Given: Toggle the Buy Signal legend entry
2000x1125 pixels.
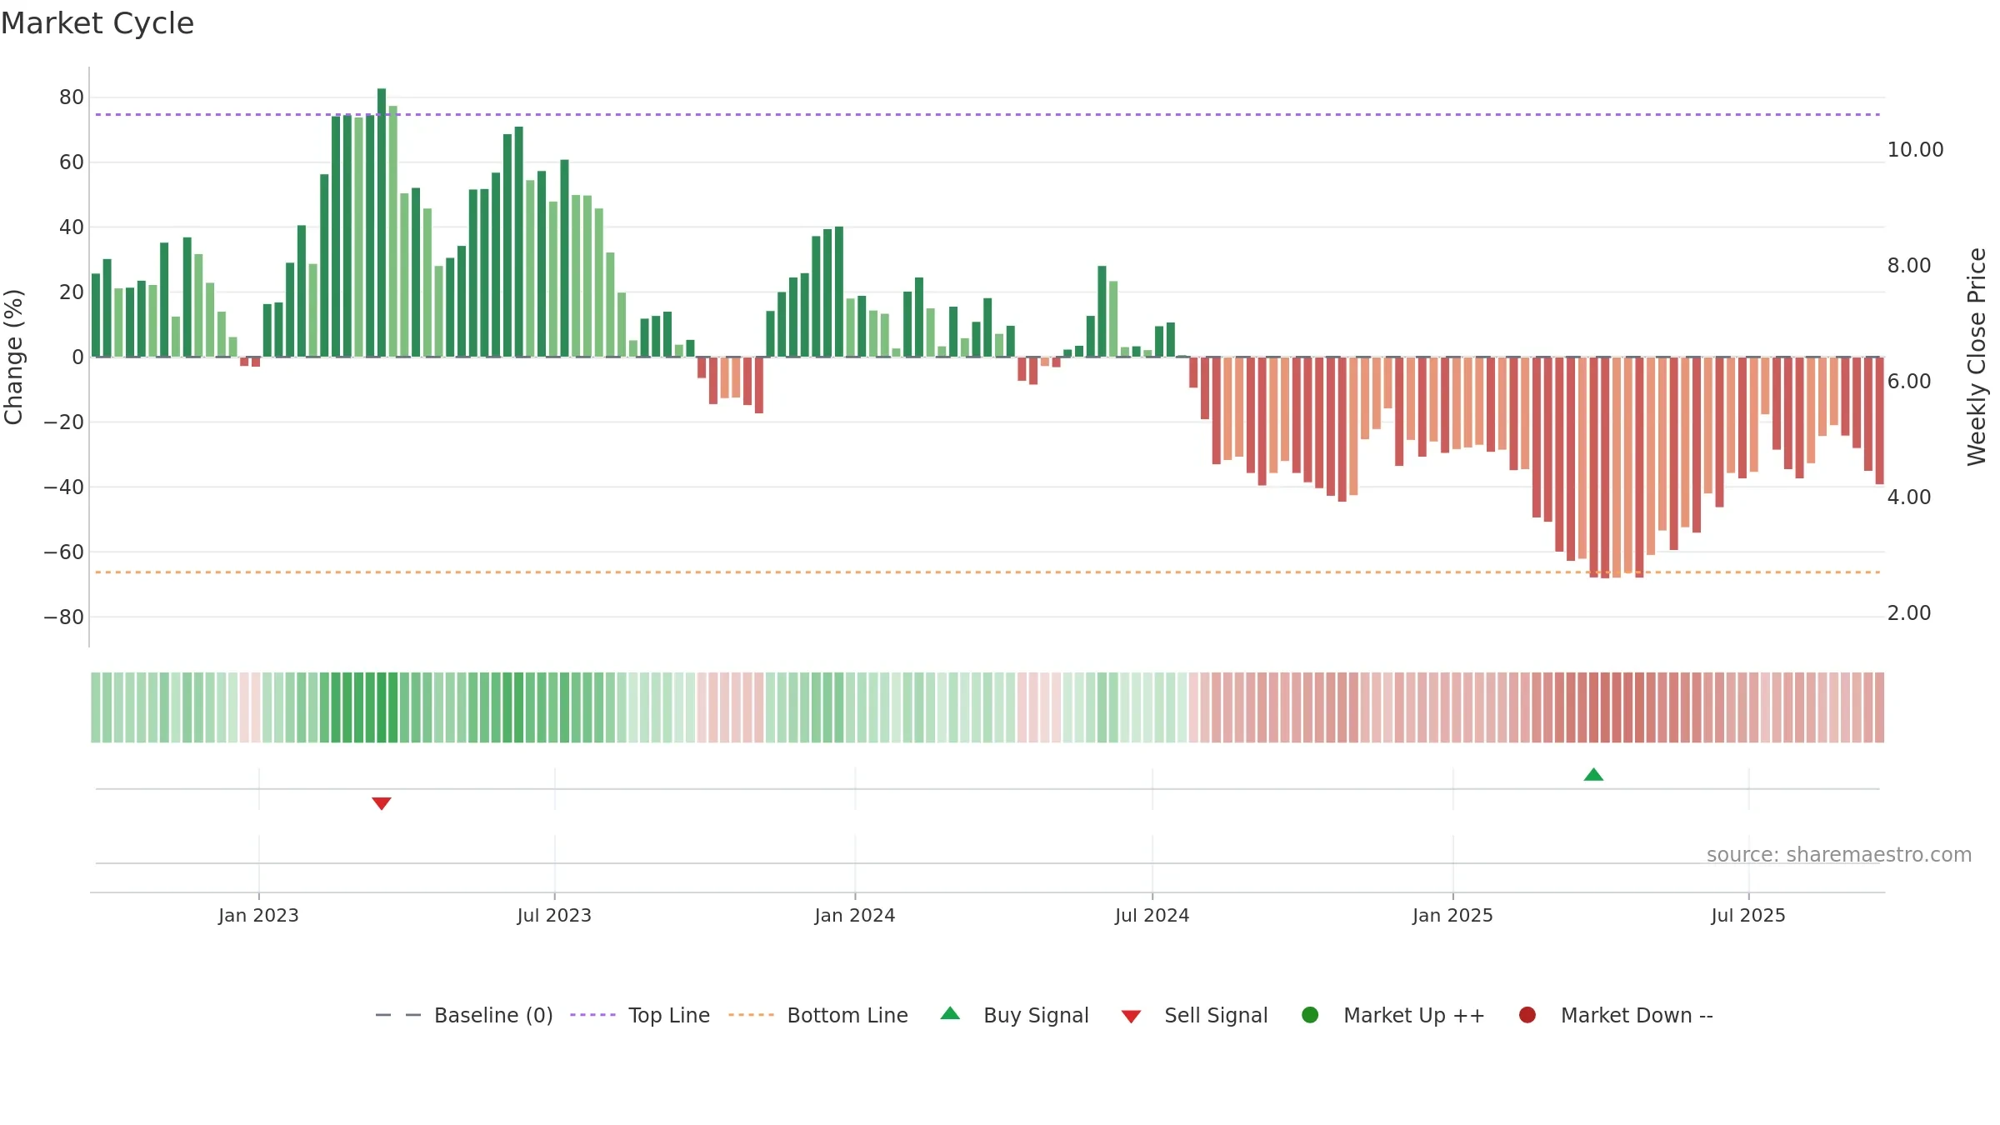Looking at the screenshot, I should 1014,1015.
